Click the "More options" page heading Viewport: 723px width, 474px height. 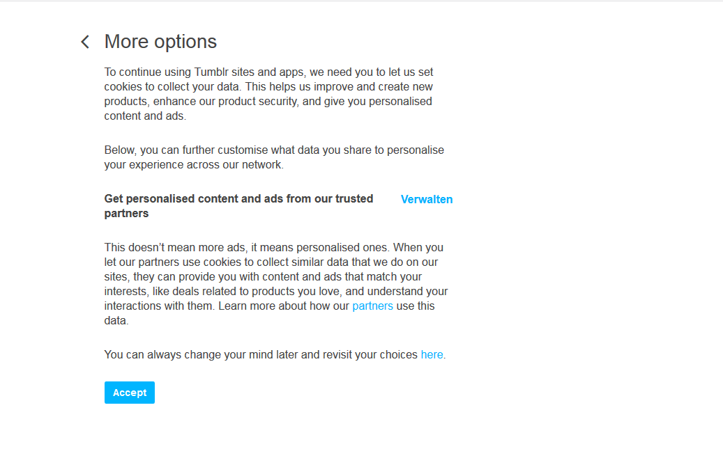click(x=160, y=42)
